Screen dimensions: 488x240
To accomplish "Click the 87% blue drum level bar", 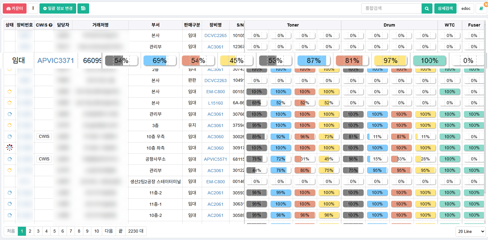I will (x=314, y=61).
